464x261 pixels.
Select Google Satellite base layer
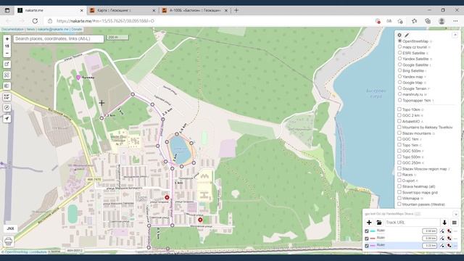[415, 65]
